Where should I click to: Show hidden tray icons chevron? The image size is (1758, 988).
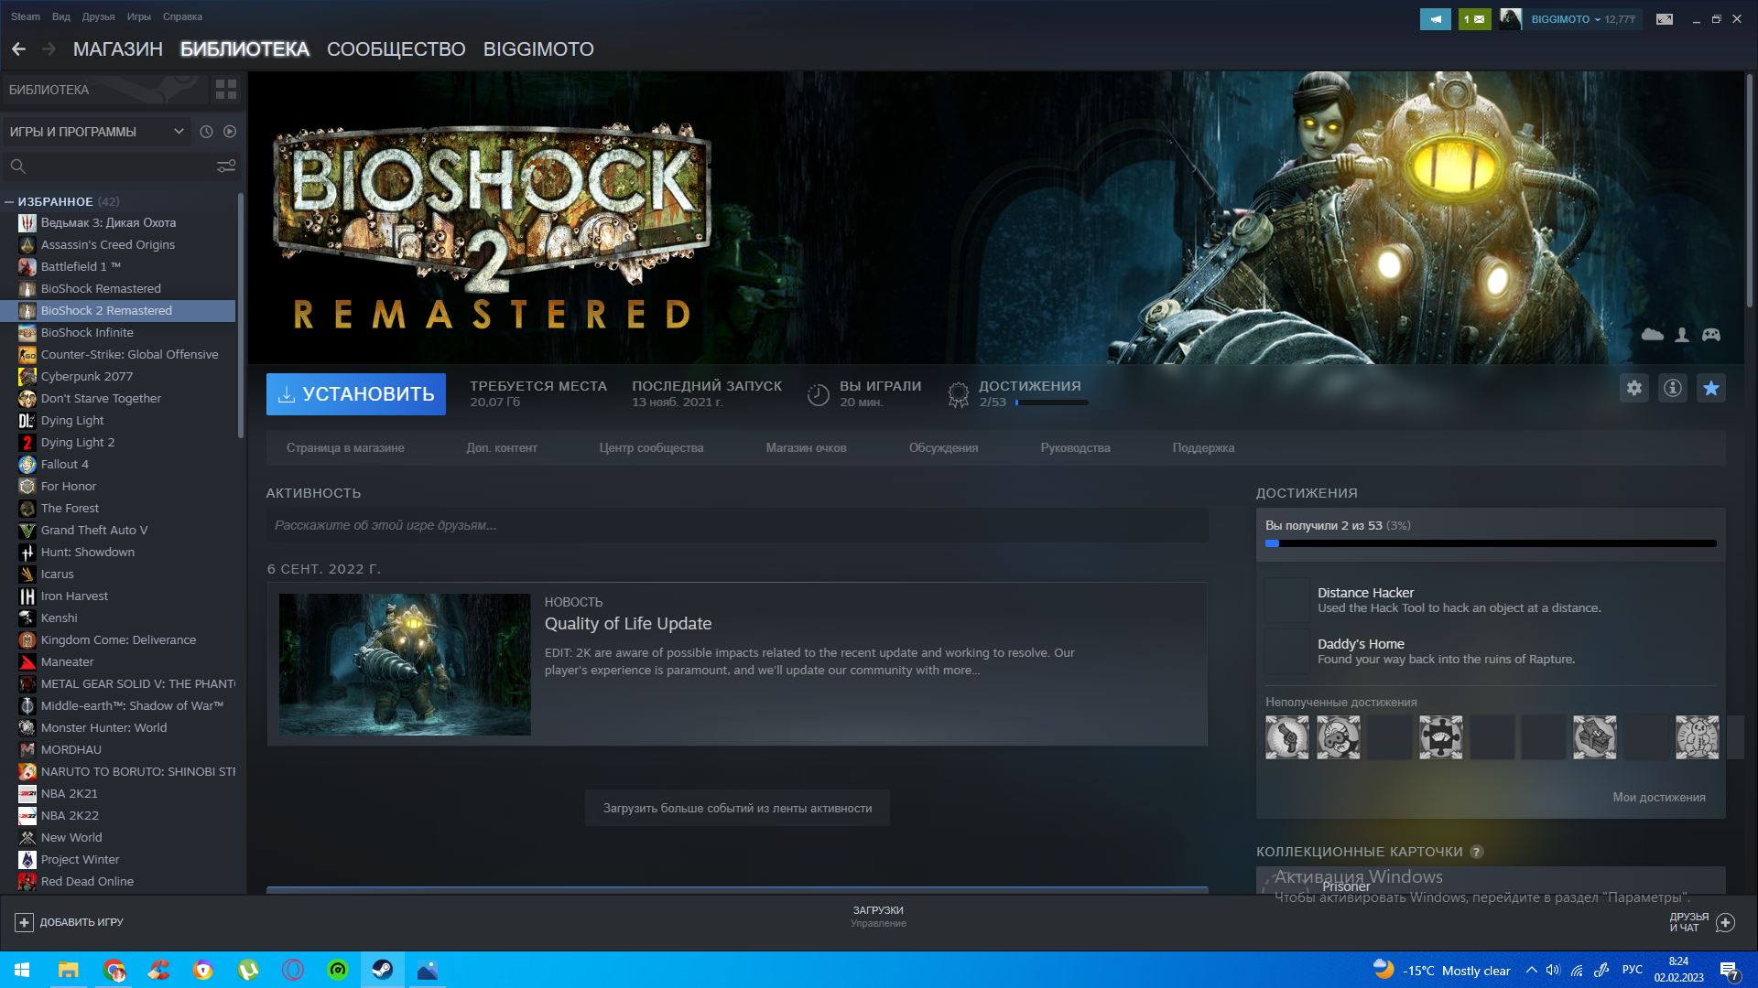click(1531, 971)
